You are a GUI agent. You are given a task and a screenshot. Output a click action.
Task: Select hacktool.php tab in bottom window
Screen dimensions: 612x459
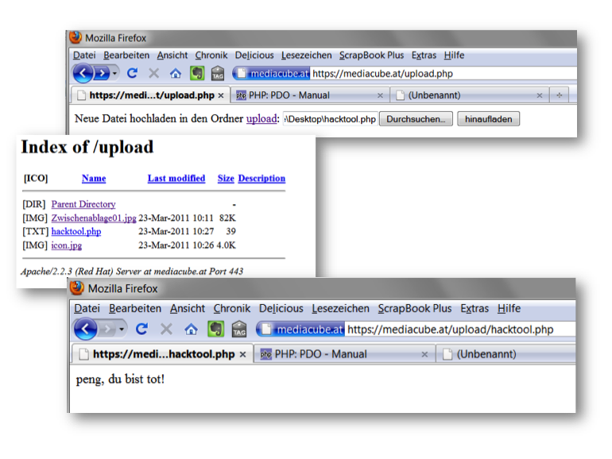(x=162, y=354)
